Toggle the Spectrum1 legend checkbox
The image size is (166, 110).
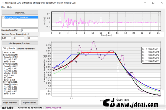(143, 52)
